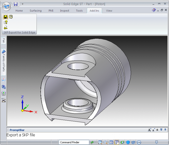Click the green Command Finder go arrow
Screen dimensions: 169x145
(92, 142)
